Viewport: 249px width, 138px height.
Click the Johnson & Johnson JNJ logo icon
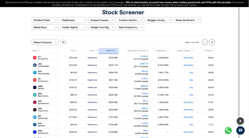(35, 80)
